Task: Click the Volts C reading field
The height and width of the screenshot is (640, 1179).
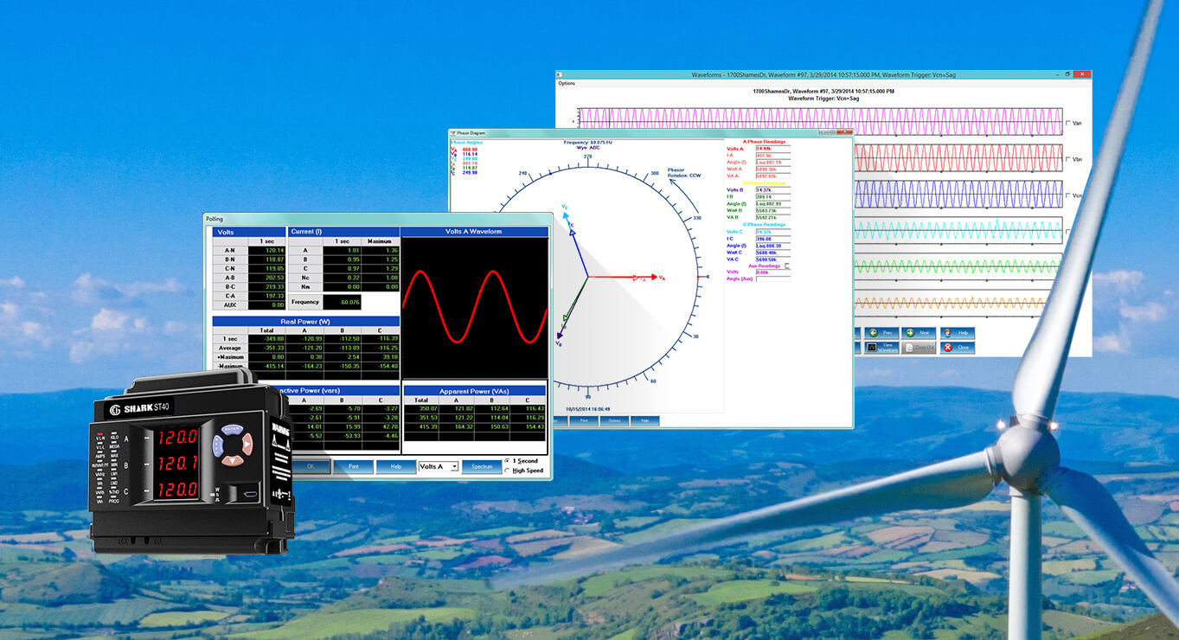Action: pos(772,232)
